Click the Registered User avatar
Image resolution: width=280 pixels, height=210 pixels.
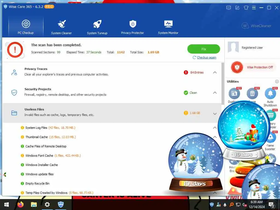click(233, 47)
